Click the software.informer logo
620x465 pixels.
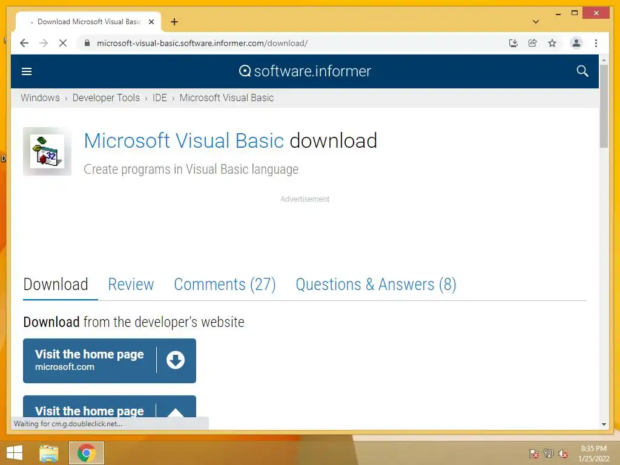coord(305,71)
